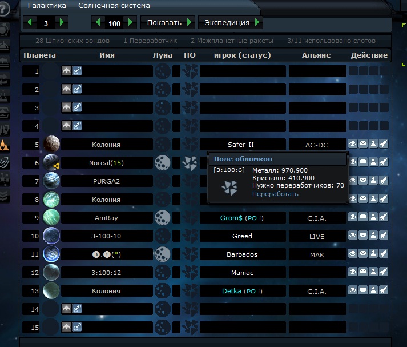The width and height of the screenshot is (407, 347).
Task: Launch Экспедиция button
Action: pos(230,23)
